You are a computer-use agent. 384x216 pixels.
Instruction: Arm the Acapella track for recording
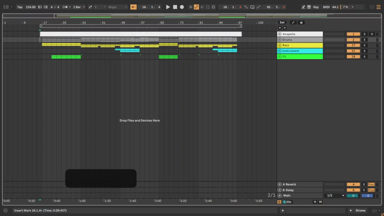click(x=372, y=34)
